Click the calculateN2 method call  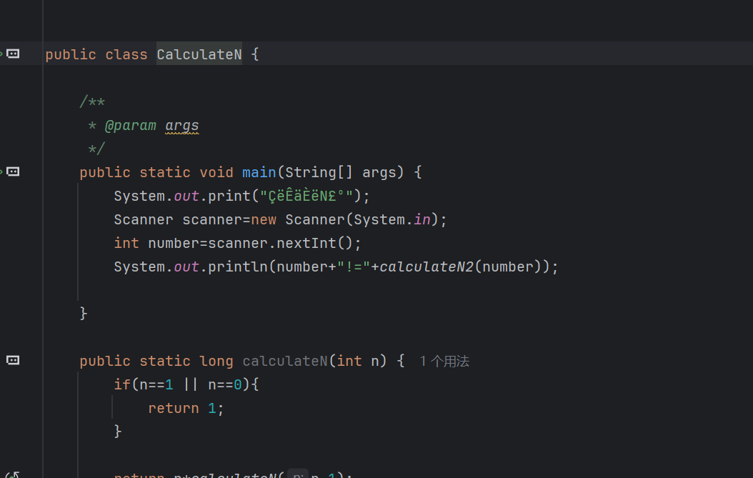tap(427, 267)
